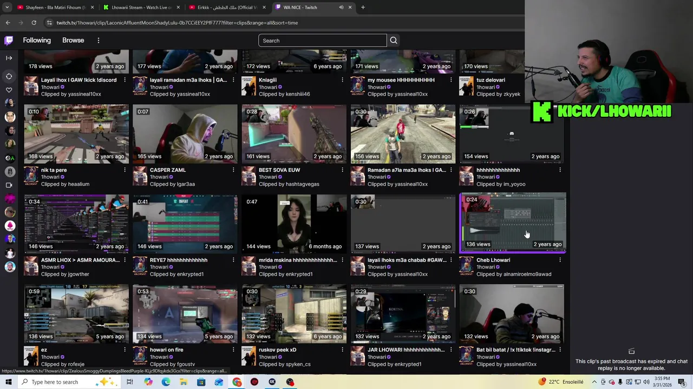Open the Twitch home logo
The image size is (693, 389).
click(x=9, y=41)
